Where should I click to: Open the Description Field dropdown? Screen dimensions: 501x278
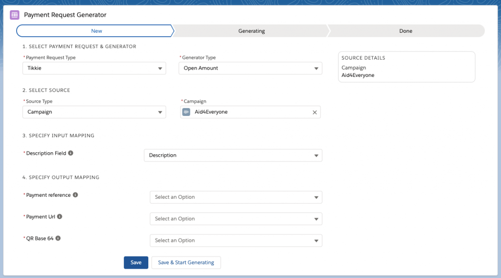[233, 155]
